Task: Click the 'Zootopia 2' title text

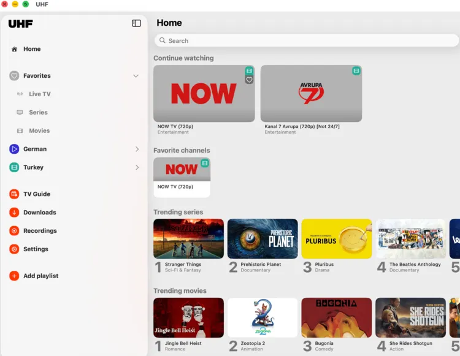Action: (253, 343)
